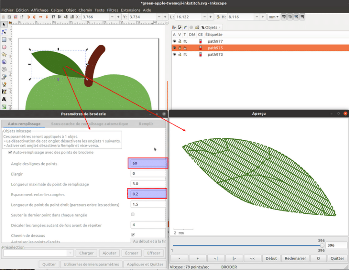This screenshot has width=349, height=270.
Task: Click the stitch preview progress slider
Action: coord(248,245)
